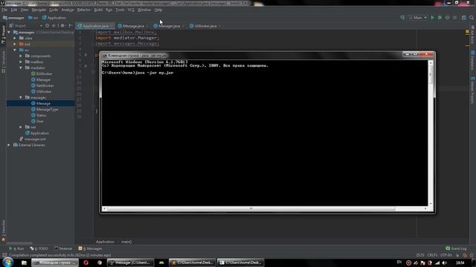
Task: Open the Run tool window
Action: (16, 248)
